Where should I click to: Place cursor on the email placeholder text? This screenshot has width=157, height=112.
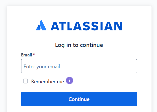[42, 67]
